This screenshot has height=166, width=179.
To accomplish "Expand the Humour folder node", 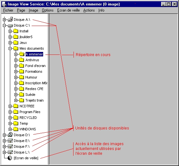I will (x=16, y=77).
